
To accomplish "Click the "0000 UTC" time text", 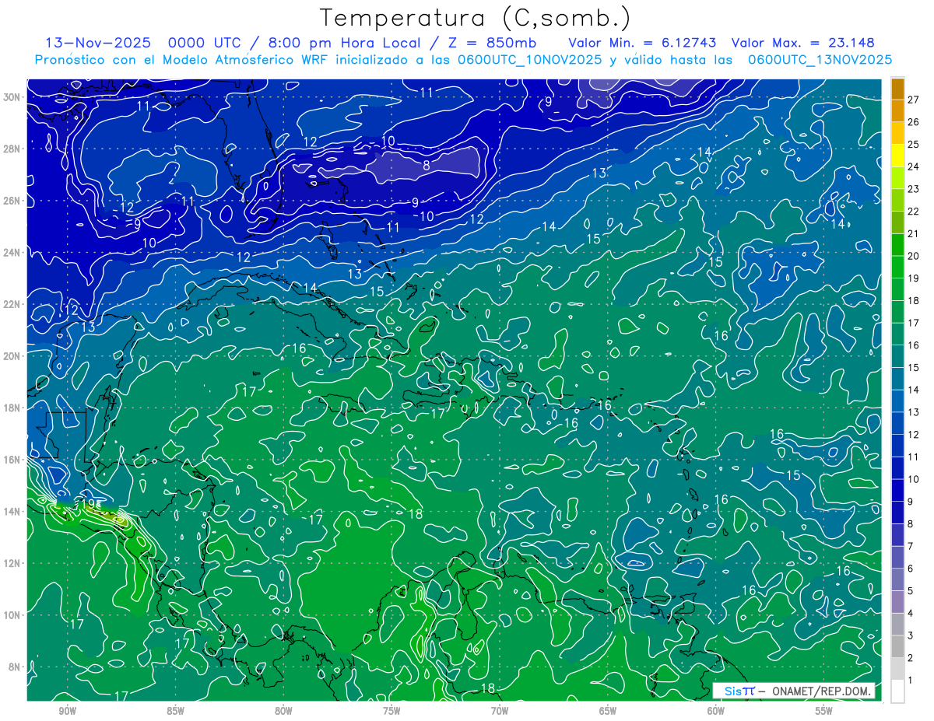I will 205,43.
